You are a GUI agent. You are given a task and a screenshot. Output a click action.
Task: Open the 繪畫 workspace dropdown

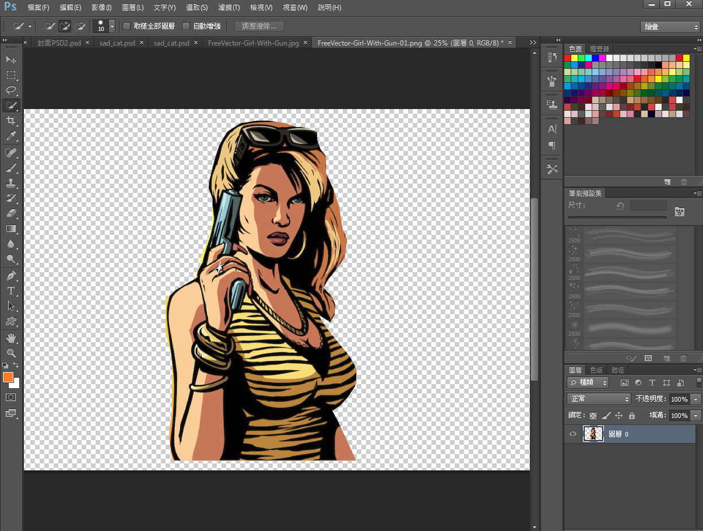(670, 27)
